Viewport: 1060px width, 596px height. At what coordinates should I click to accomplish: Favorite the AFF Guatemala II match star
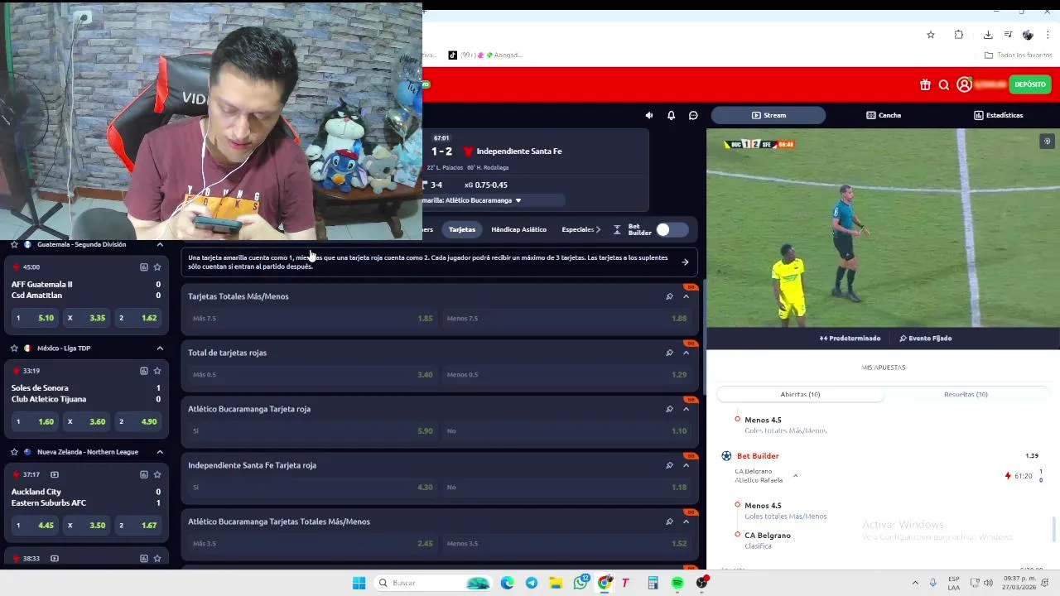(x=157, y=267)
